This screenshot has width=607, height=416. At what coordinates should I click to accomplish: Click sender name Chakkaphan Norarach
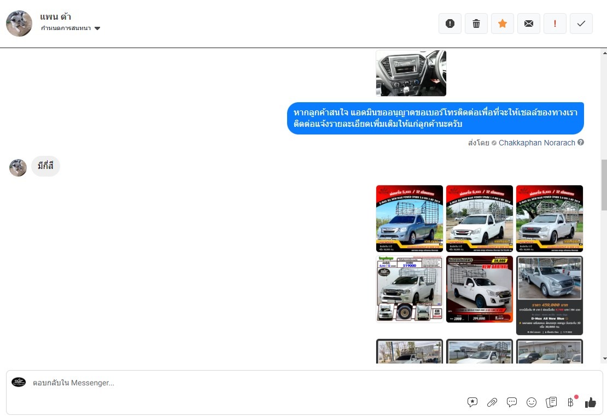tap(536, 143)
